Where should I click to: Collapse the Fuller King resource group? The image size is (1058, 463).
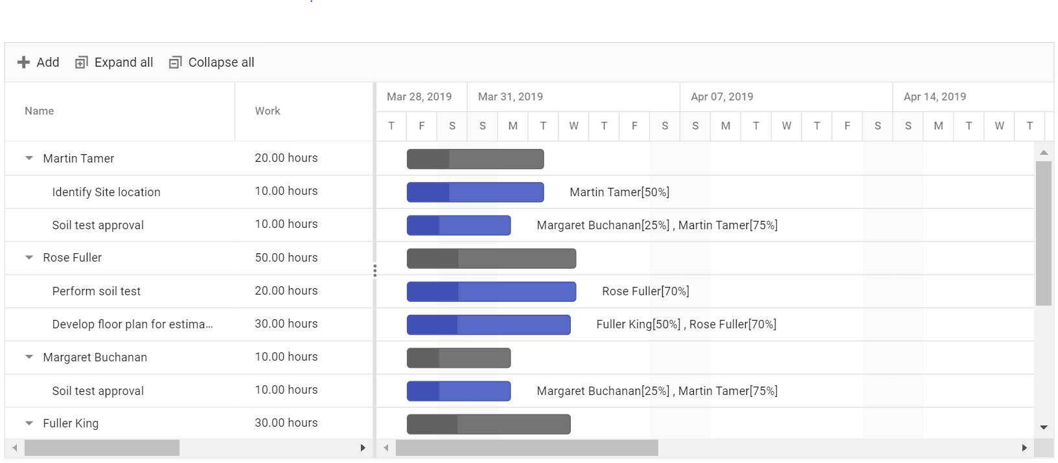coord(29,423)
